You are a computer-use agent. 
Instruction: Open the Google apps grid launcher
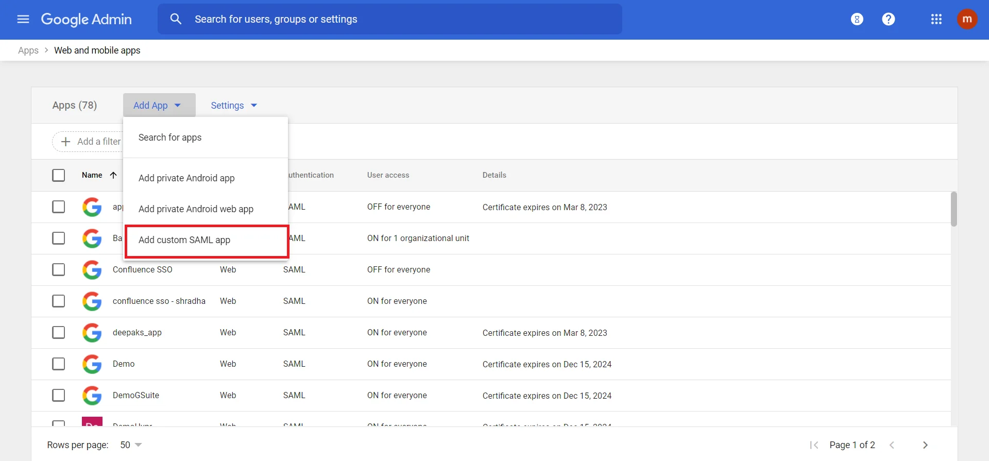tap(936, 19)
